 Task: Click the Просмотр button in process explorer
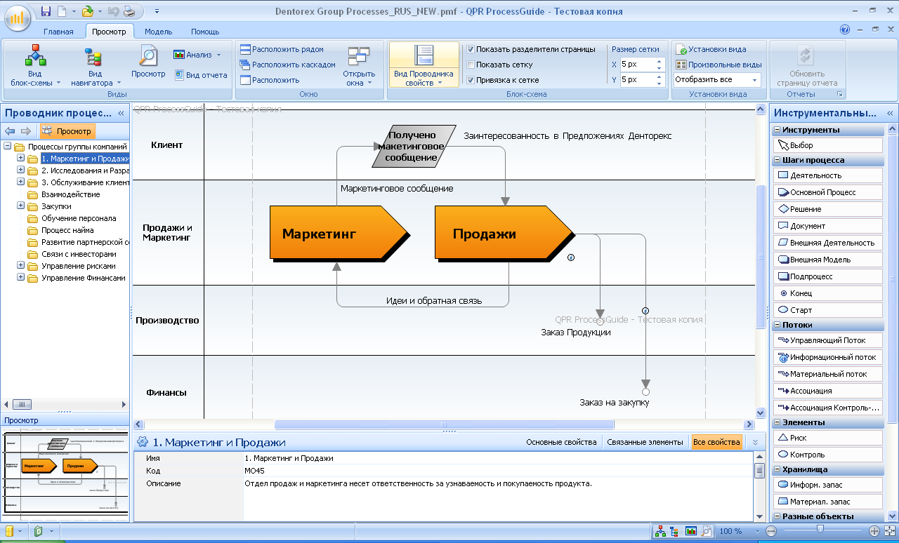pyautogui.click(x=67, y=131)
